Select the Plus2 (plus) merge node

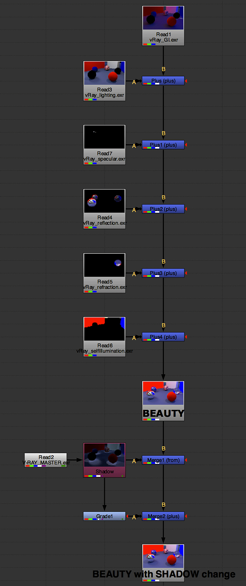[163, 209]
